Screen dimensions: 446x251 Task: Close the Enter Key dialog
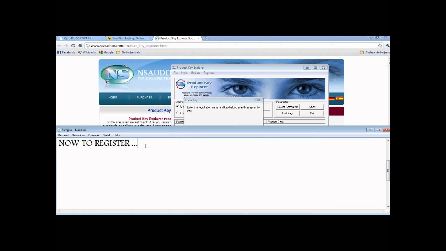click(258, 100)
